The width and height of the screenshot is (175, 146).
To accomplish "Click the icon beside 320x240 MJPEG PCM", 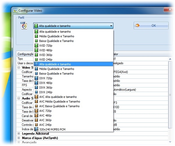I will [x=36, y=129].
